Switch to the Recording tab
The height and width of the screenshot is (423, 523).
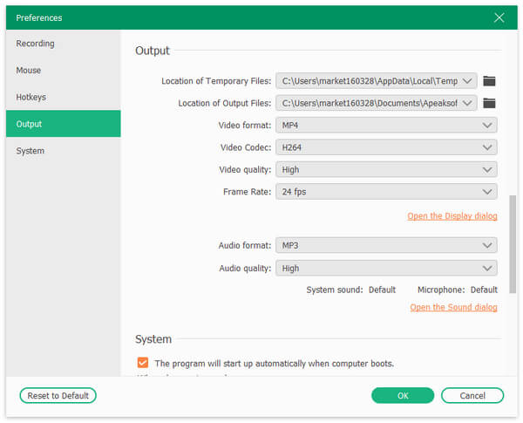[x=35, y=44]
